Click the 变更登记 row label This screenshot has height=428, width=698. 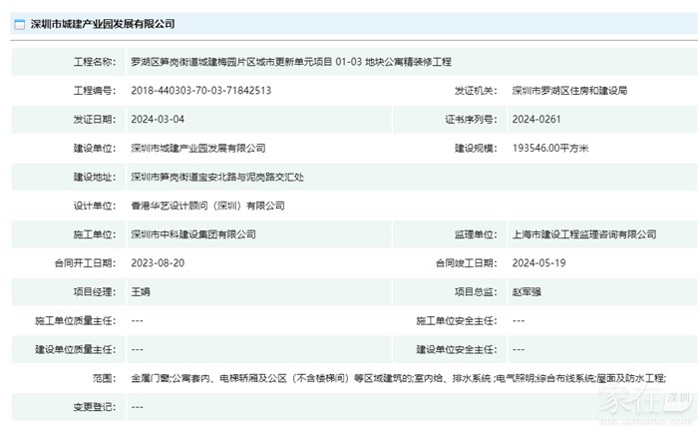(x=94, y=408)
